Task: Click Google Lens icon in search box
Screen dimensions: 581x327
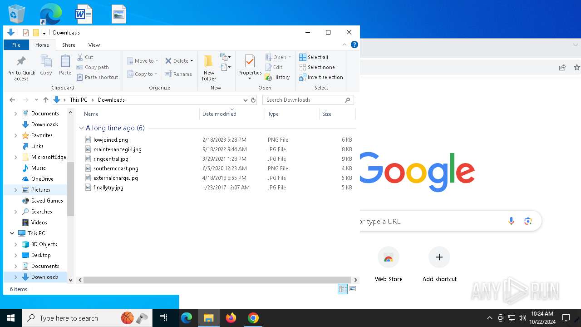Action: [528, 221]
